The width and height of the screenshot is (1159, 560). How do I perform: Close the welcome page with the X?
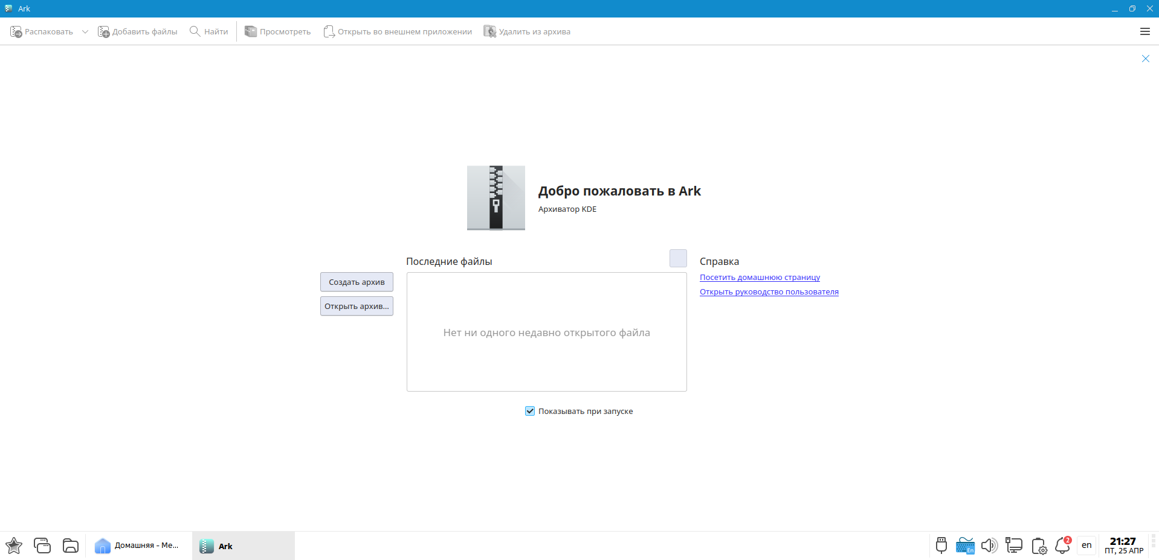coord(1145,59)
